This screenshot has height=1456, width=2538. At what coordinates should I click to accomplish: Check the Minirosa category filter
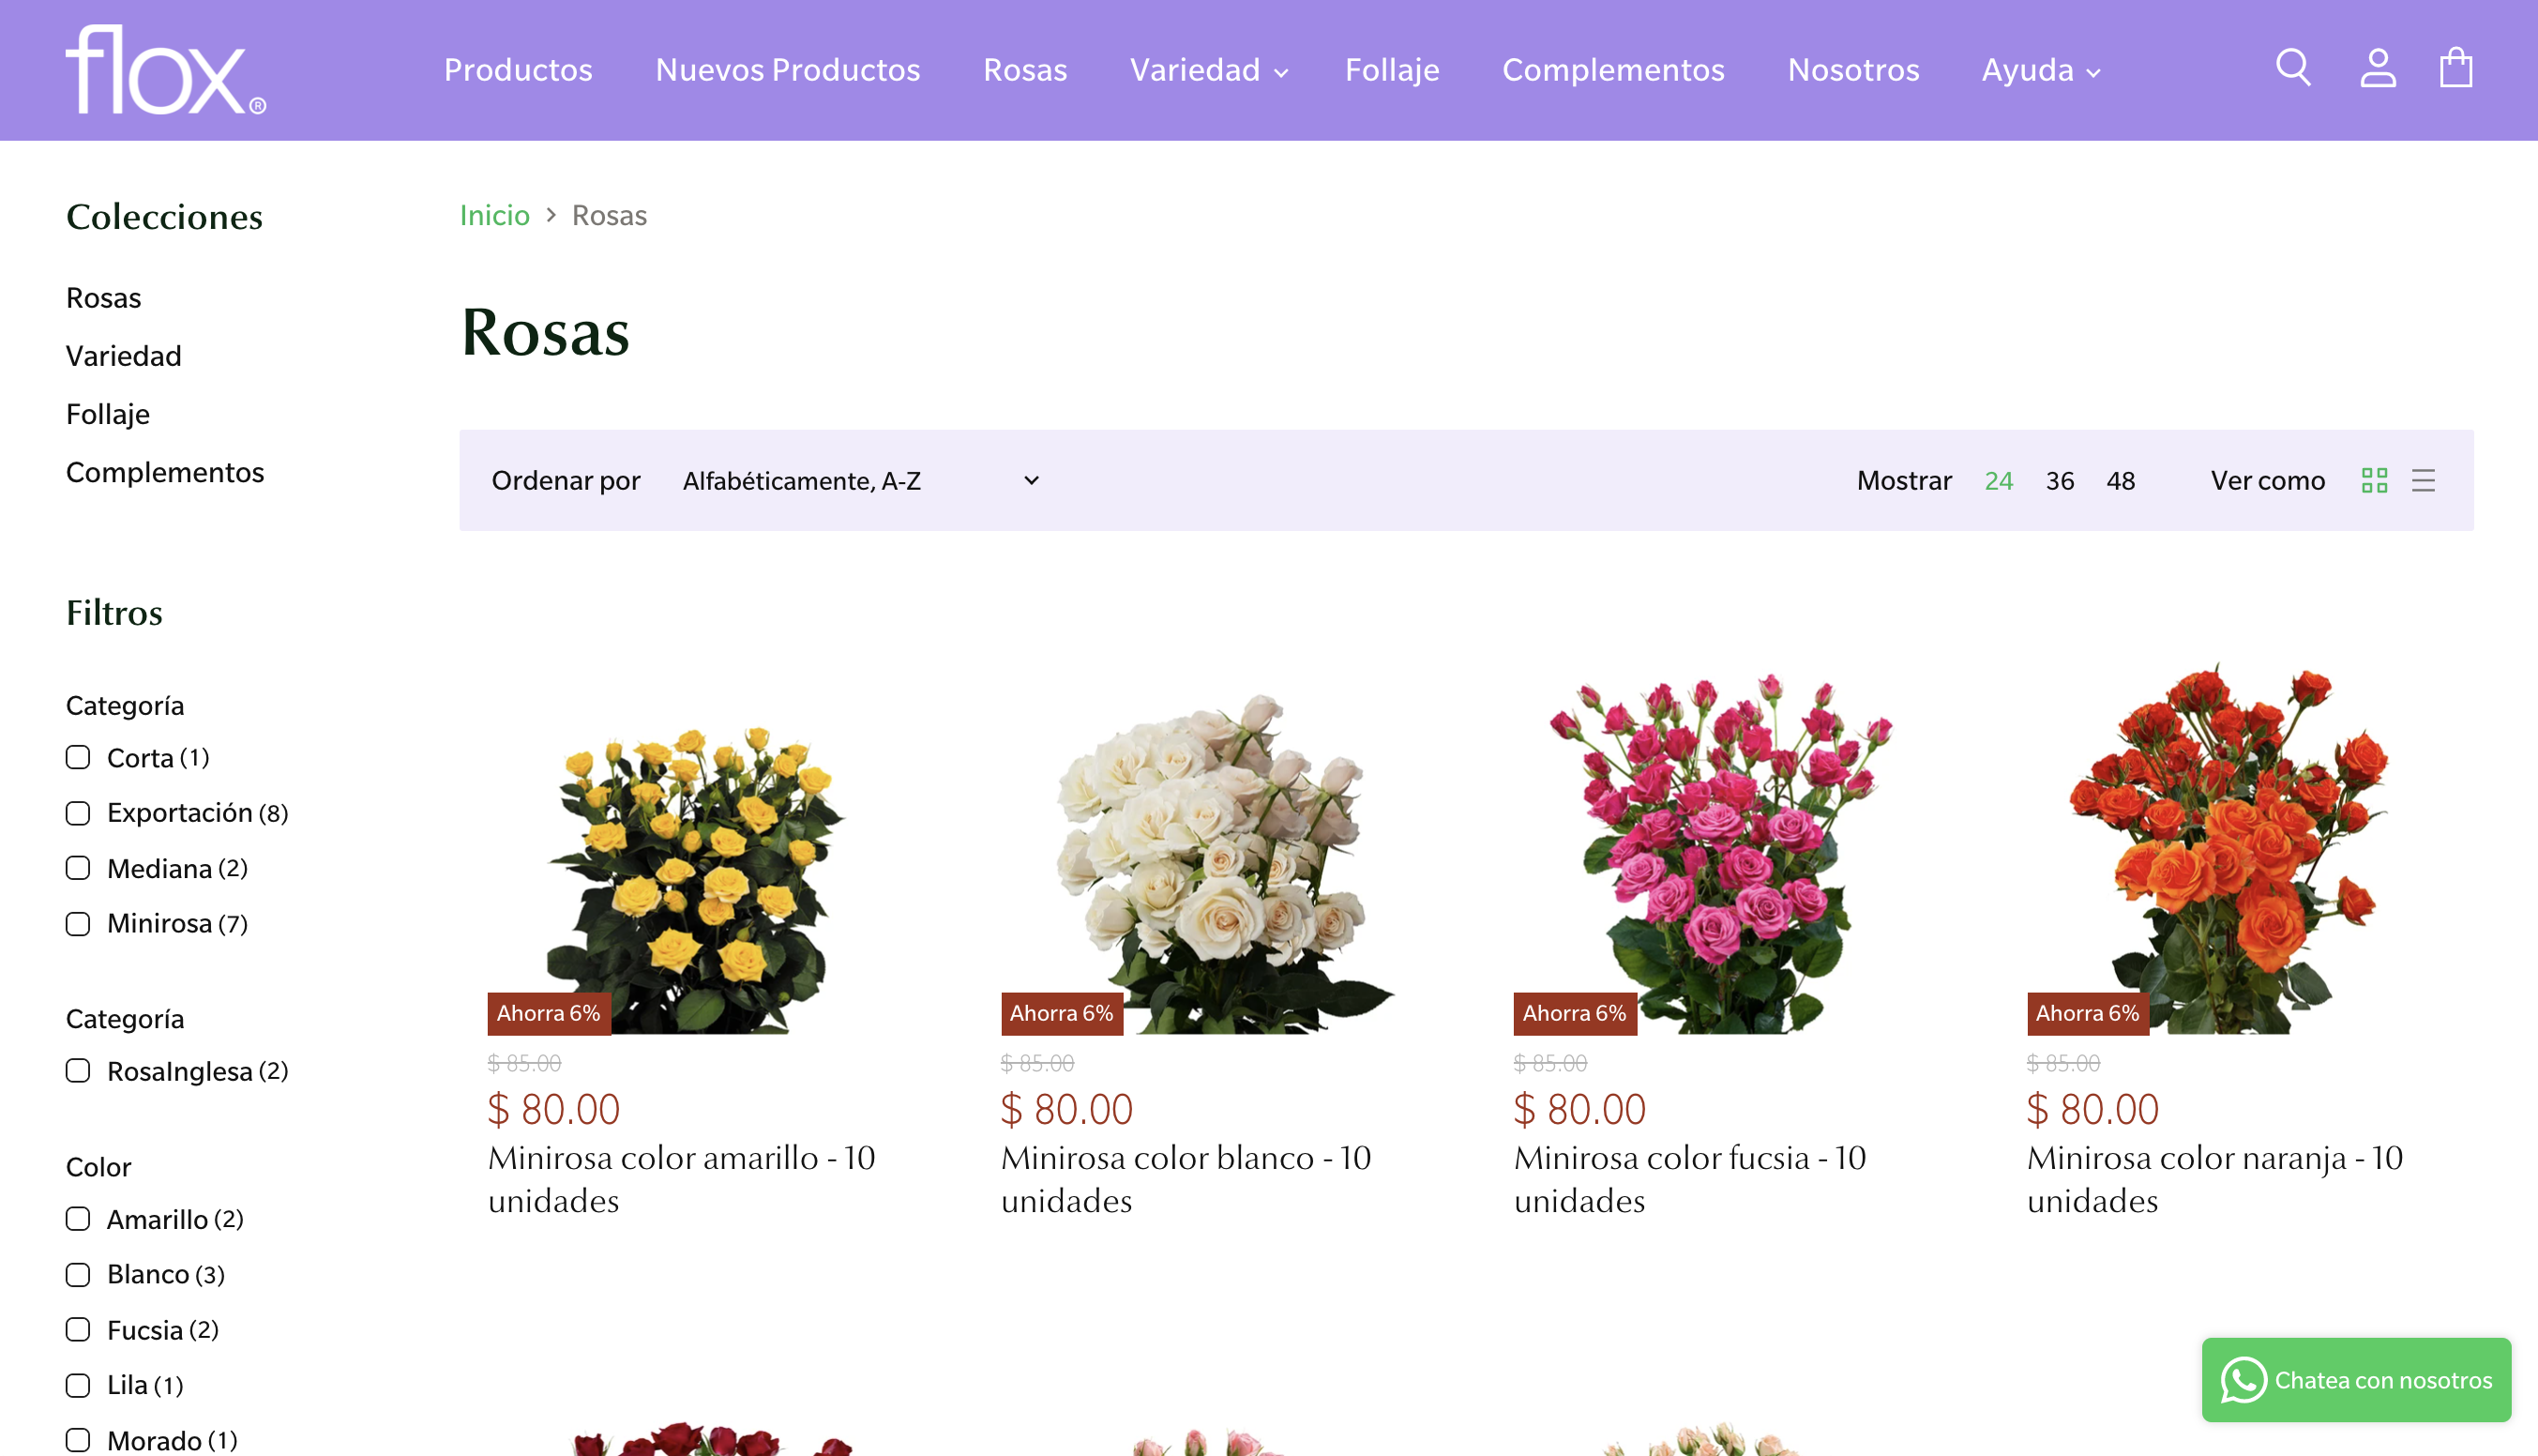pyautogui.click(x=78, y=923)
